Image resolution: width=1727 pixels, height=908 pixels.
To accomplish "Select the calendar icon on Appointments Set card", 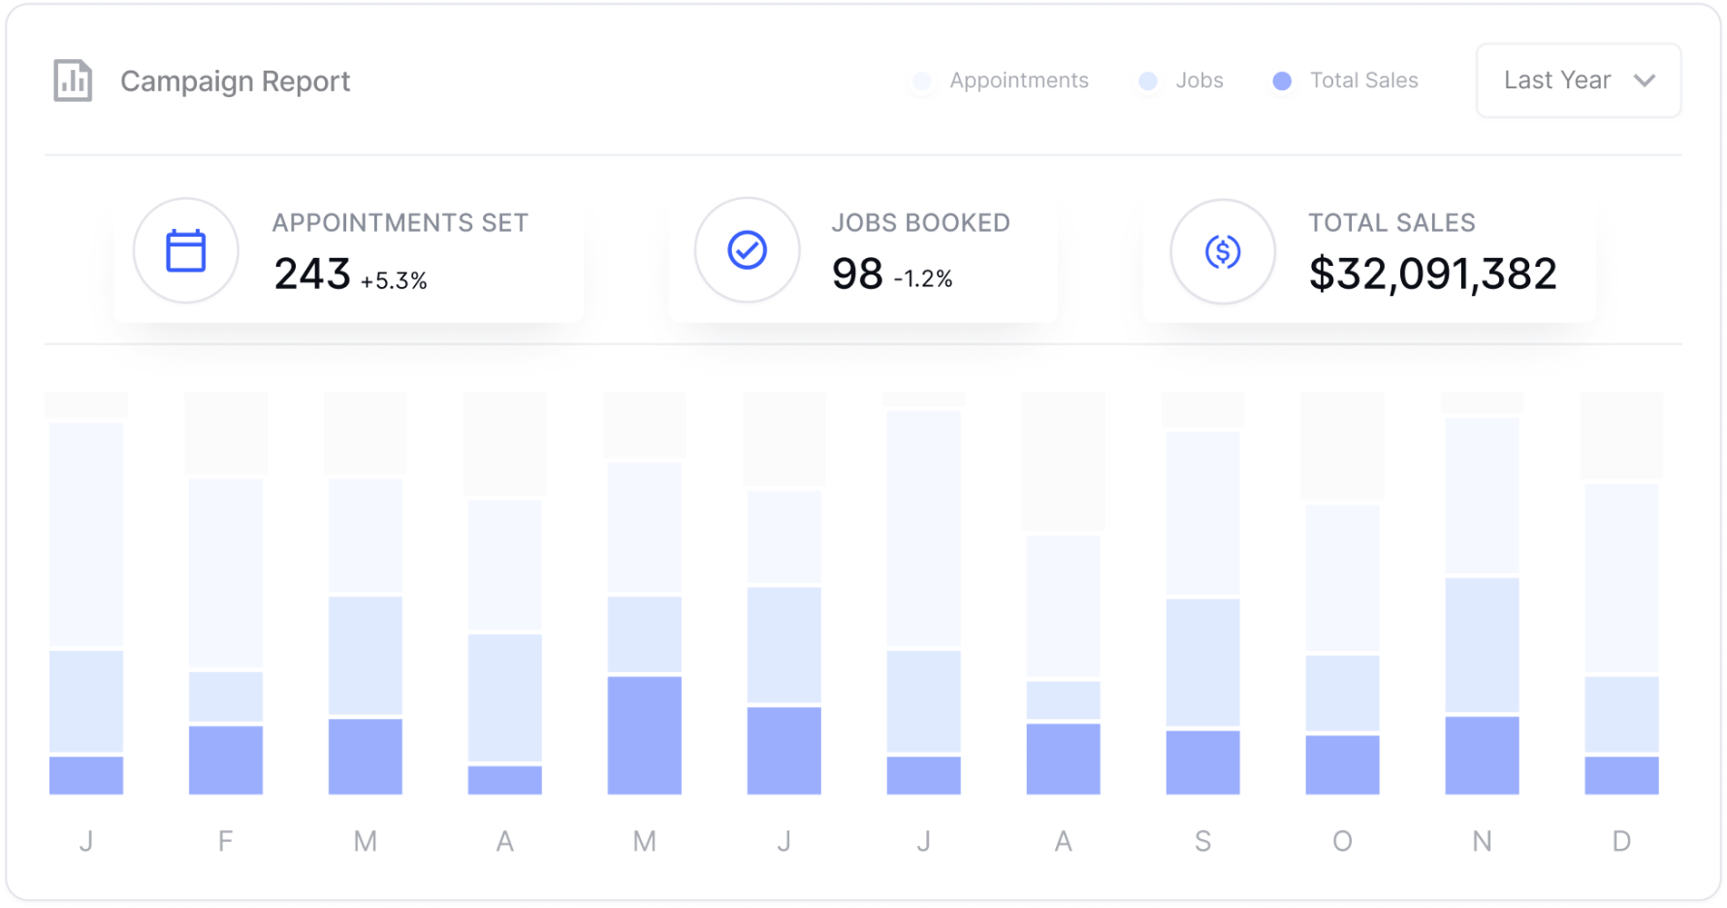I will pyautogui.click(x=185, y=250).
